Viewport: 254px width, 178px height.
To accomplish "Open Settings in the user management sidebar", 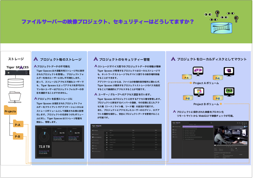I will pyautogui.click(x=95, y=130).
